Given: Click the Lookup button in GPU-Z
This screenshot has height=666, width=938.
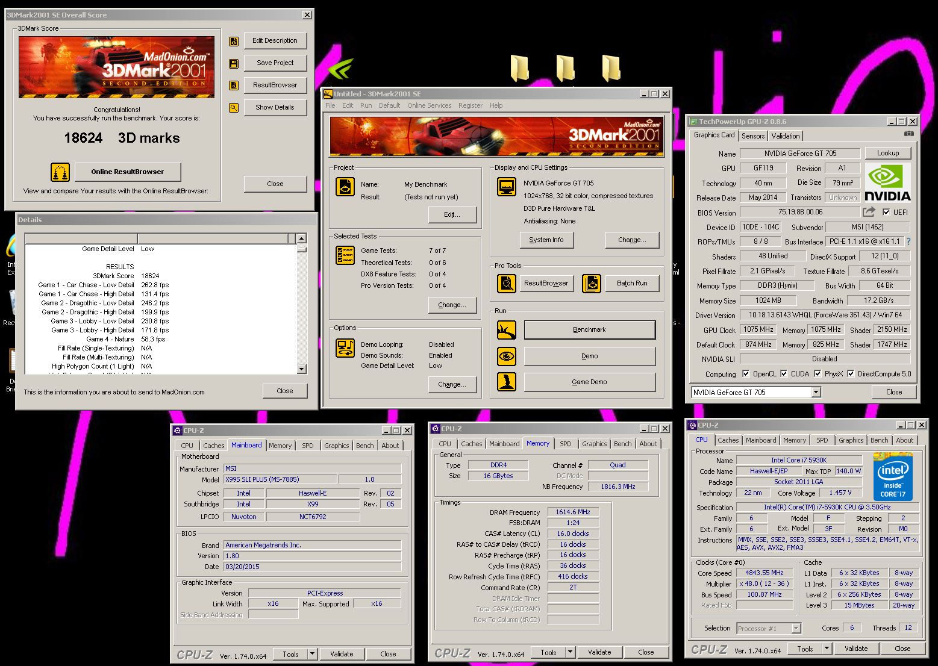Looking at the screenshot, I should pyautogui.click(x=888, y=153).
